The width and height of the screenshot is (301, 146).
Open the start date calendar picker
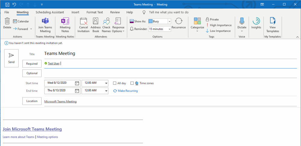pos(77,83)
